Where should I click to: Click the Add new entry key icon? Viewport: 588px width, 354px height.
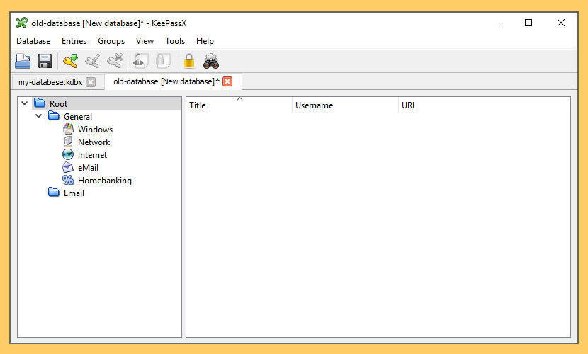coord(71,61)
